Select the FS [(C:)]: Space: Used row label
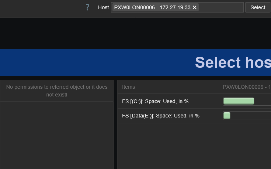The width and height of the screenshot is (271, 169). (155, 101)
